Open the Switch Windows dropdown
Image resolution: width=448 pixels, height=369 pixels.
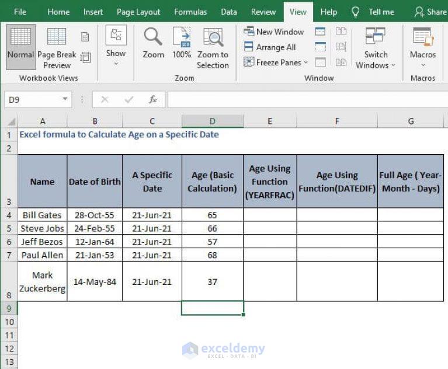(x=376, y=48)
